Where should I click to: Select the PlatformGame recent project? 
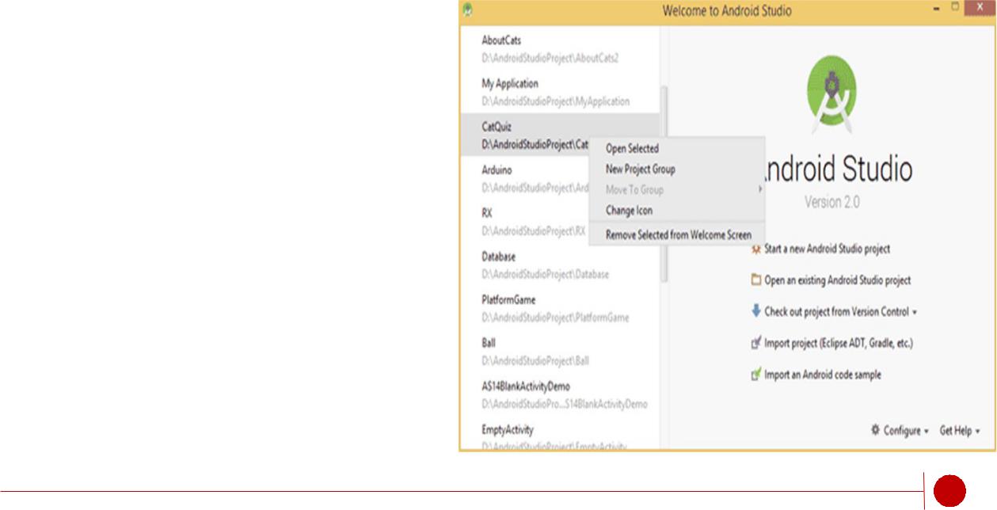[x=559, y=308]
